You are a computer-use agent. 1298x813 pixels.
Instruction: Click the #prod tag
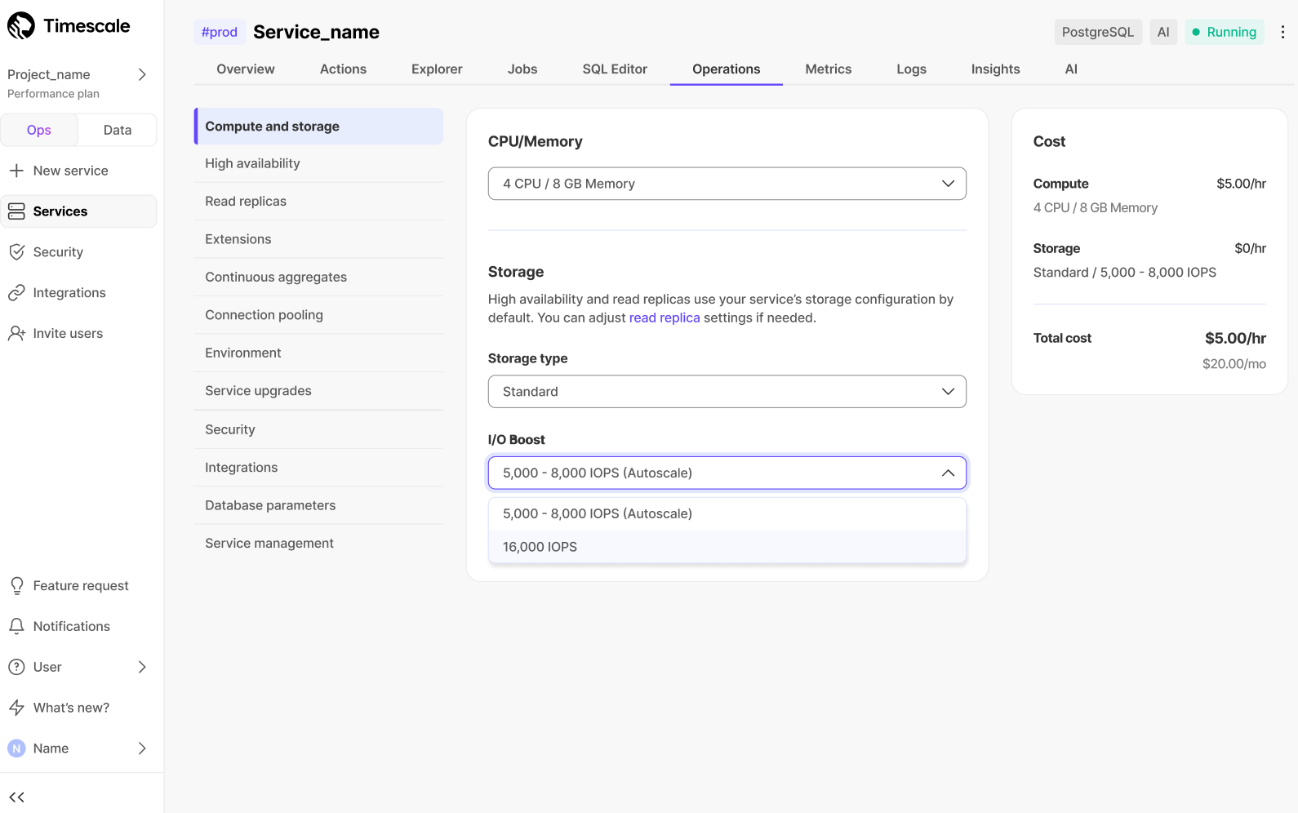[220, 32]
